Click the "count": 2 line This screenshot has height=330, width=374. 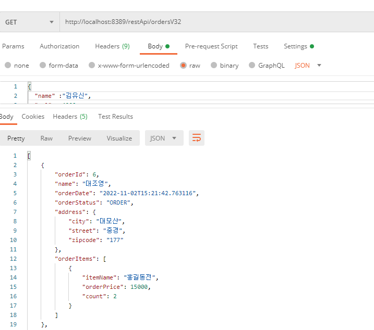click(100, 296)
